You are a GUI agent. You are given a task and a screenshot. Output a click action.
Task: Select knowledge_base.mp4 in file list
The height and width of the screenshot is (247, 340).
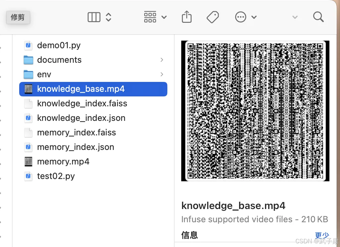(x=93, y=89)
